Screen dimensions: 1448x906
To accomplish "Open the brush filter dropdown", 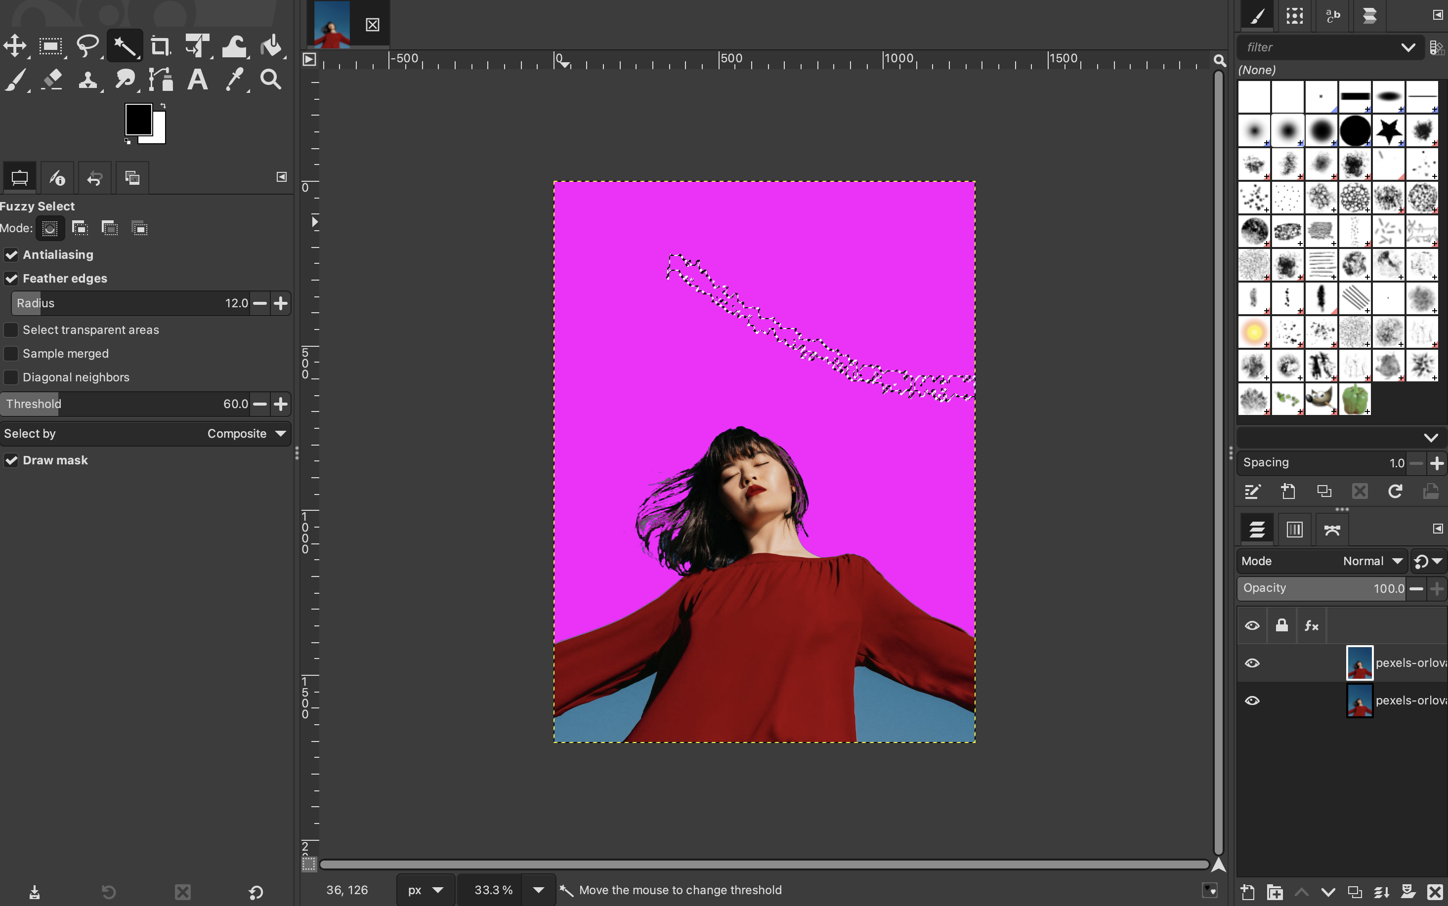I will [x=1408, y=47].
